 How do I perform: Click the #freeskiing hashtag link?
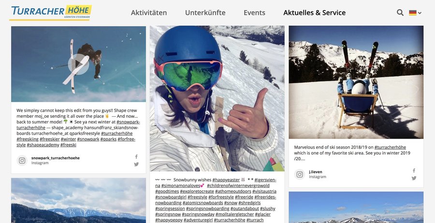27,139
